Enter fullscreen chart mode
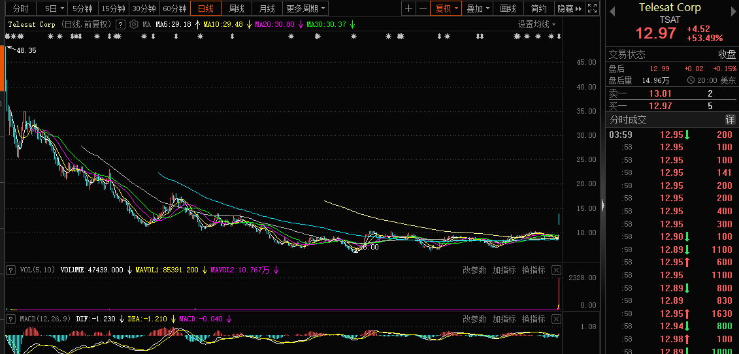 (x=593, y=8)
